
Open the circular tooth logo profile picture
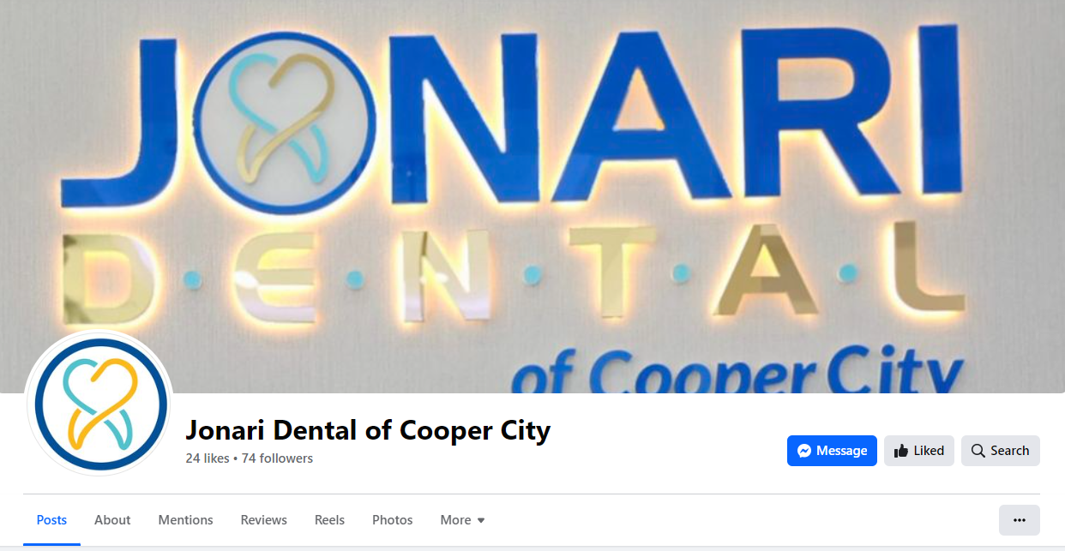[99, 404]
